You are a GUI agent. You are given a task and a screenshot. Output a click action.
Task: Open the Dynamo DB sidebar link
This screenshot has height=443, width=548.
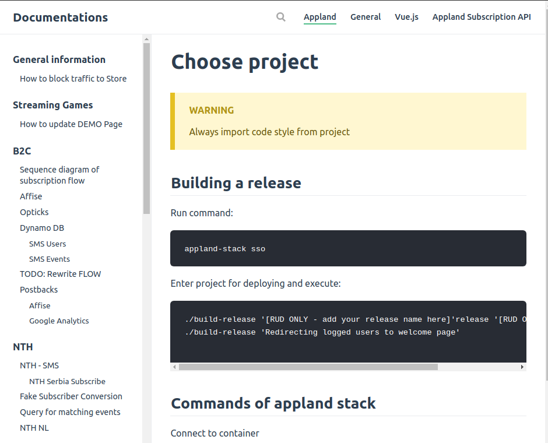[x=42, y=228]
